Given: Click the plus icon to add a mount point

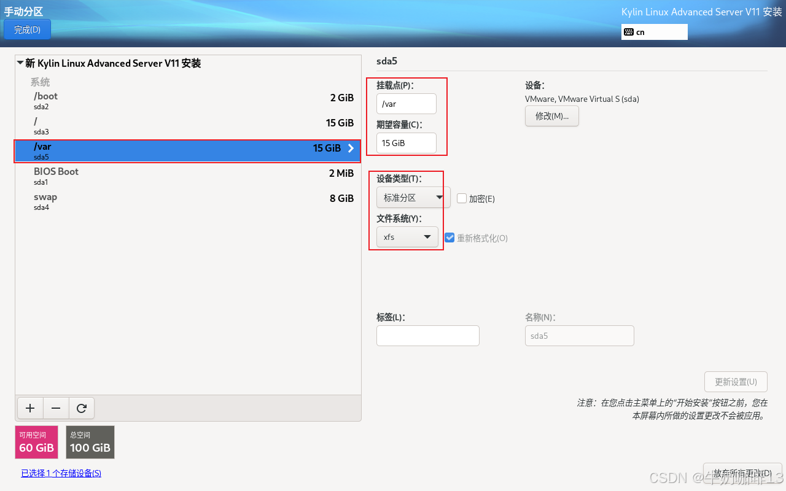Looking at the screenshot, I should tap(30, 408).
